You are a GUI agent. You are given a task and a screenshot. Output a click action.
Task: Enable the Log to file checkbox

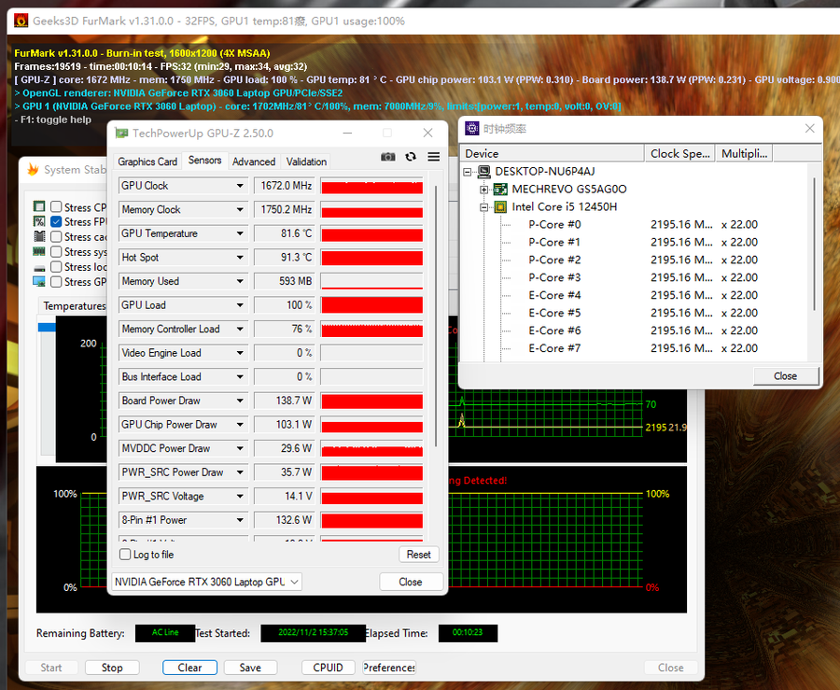(x=126, y=555)
